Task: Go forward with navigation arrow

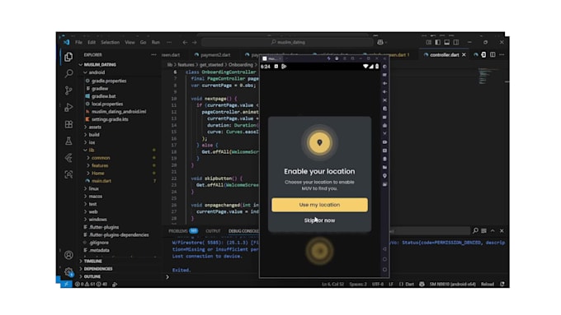Action: click(x=194, y=42)
